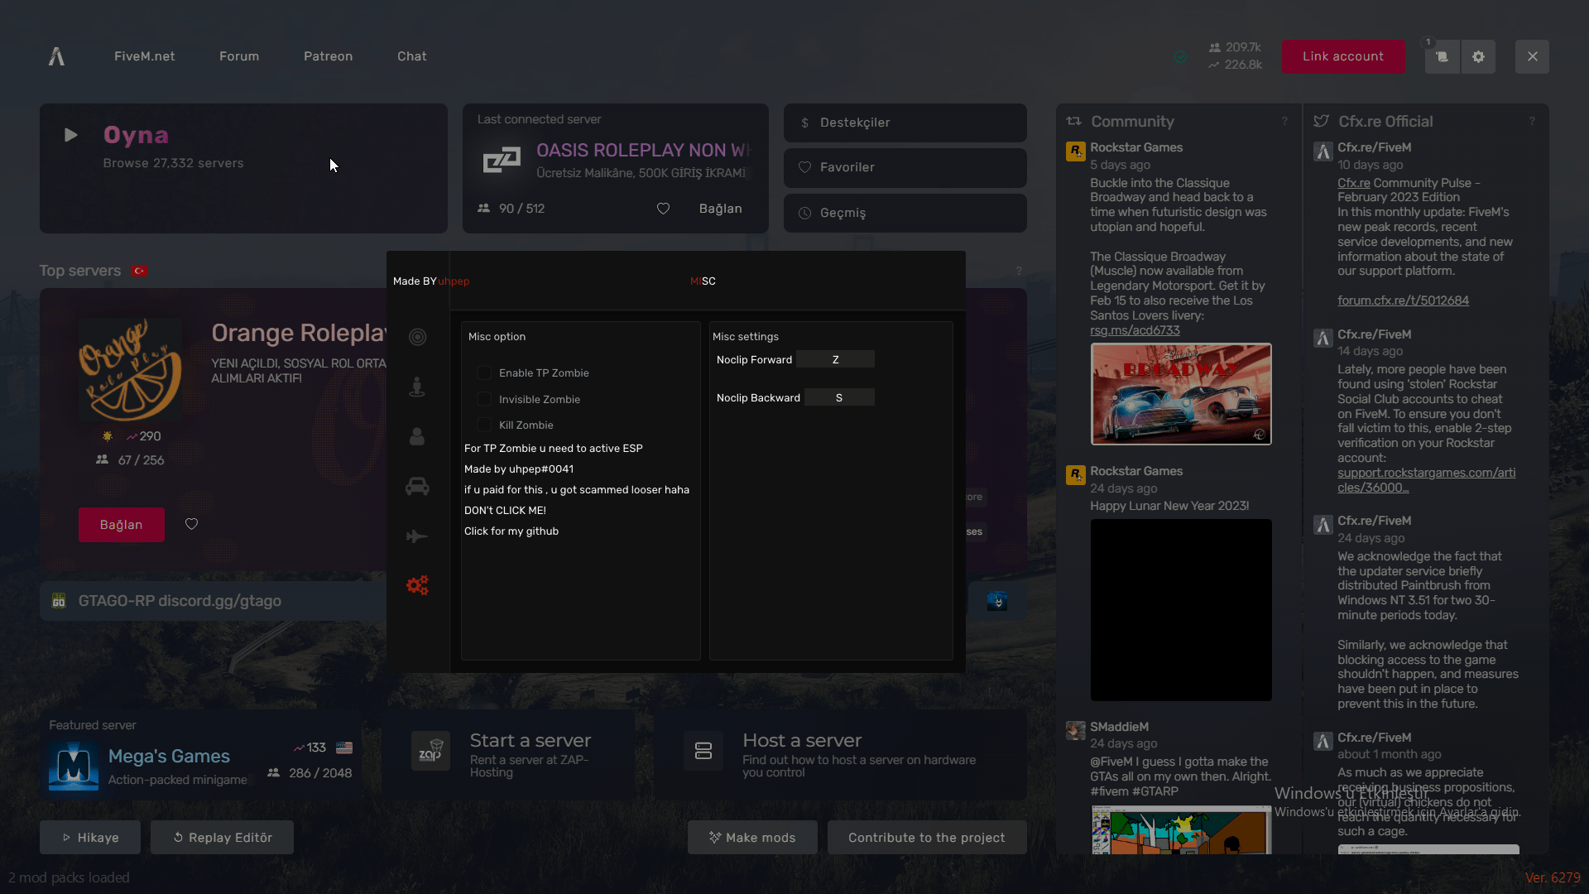Open the Classique Broadway post image

coord(1181,394)
